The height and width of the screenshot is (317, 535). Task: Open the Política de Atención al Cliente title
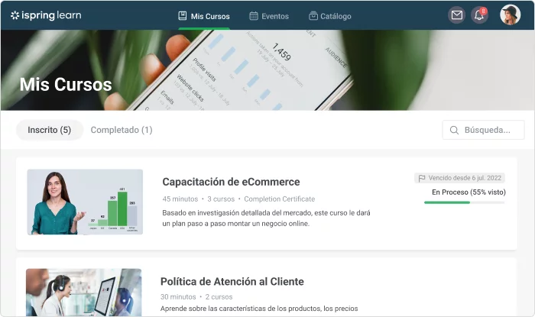(232, 281)
